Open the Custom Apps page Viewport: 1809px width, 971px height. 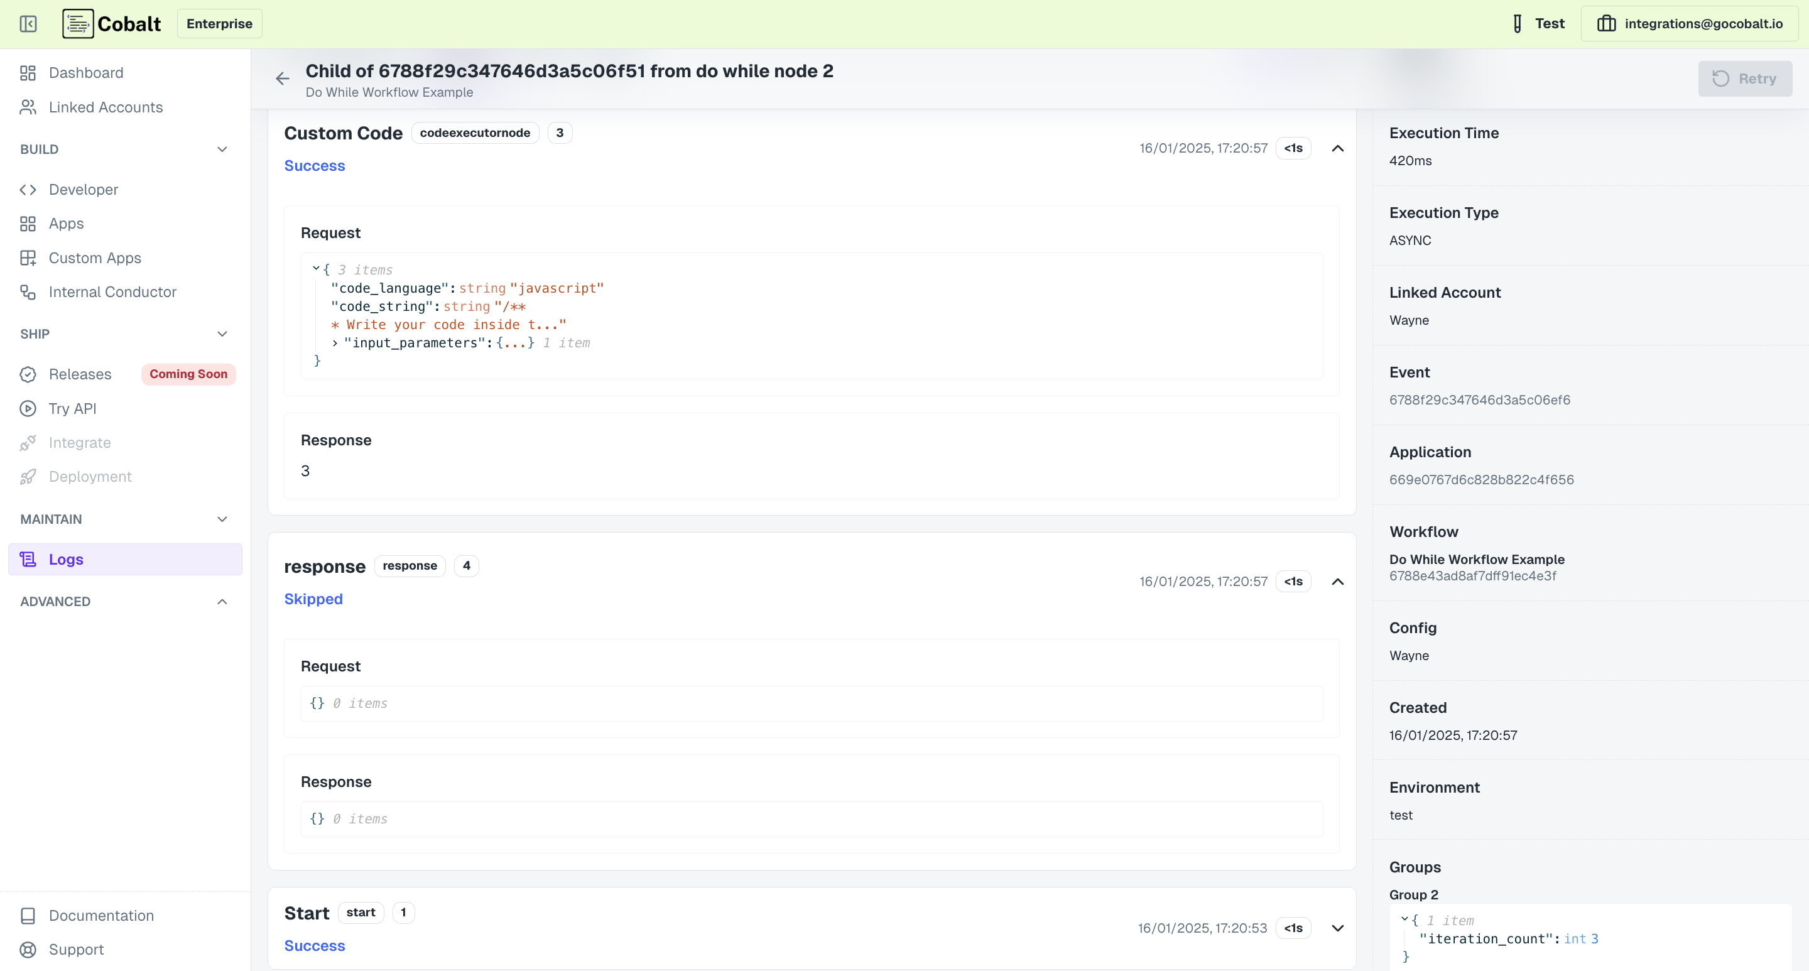(94, 258)
